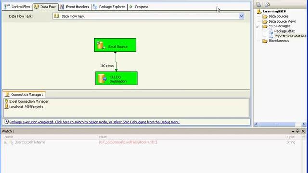This screenshot has width=308, height=173.
Task: Select the OLE DB Destination component
Action: pos(116,78)
